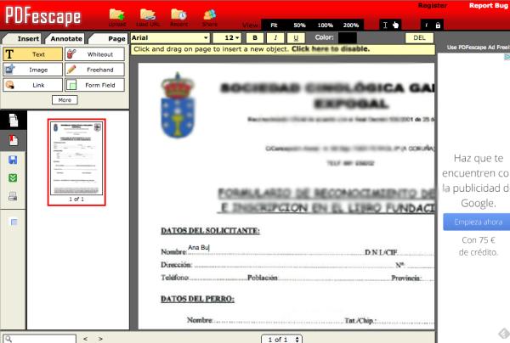Image resolution: width=510 pixels, height=343 pixels.
Task: Toggle underline formatting with U button
Action: (x=296, y=38)
